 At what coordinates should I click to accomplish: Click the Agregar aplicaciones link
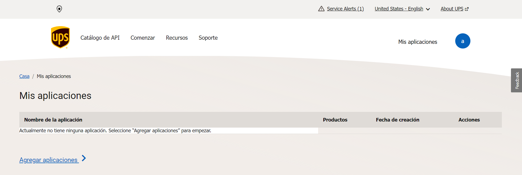[48, 160]
